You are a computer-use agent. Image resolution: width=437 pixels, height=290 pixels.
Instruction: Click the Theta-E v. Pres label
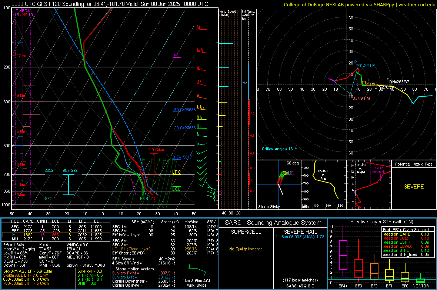(x=323, y=175)
